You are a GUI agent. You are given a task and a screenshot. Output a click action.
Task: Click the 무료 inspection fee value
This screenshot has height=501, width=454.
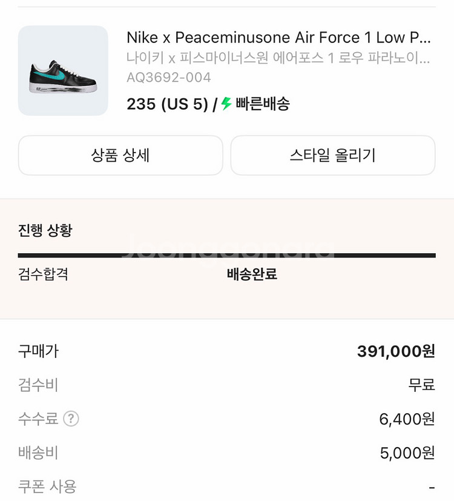tap(421, 385)
